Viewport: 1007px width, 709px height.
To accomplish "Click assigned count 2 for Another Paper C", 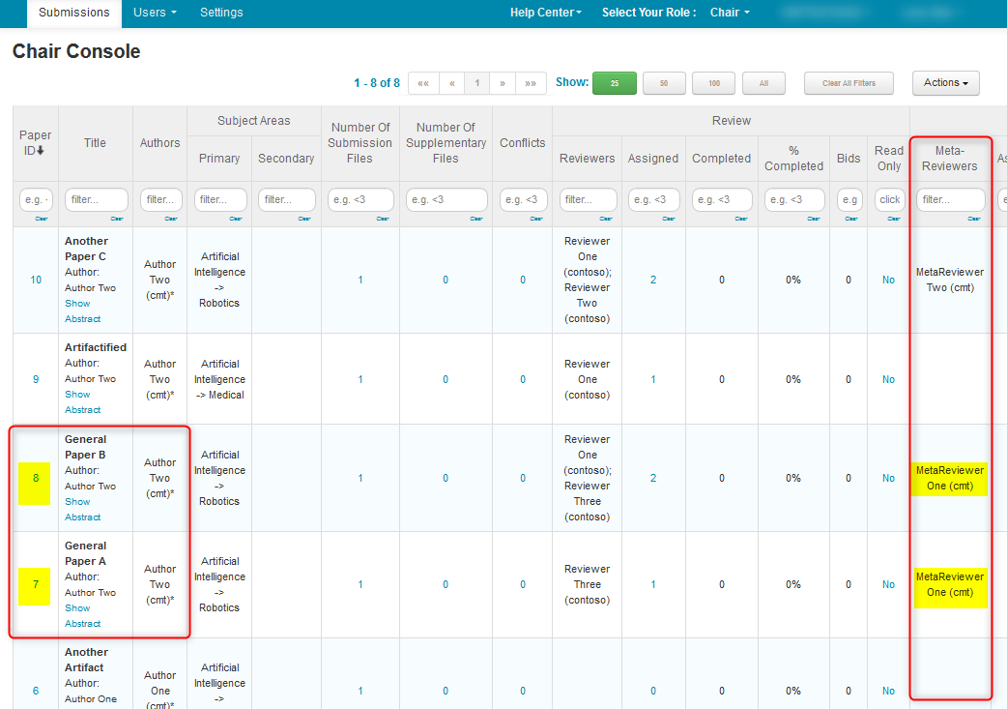I will (x=653, y=280).
